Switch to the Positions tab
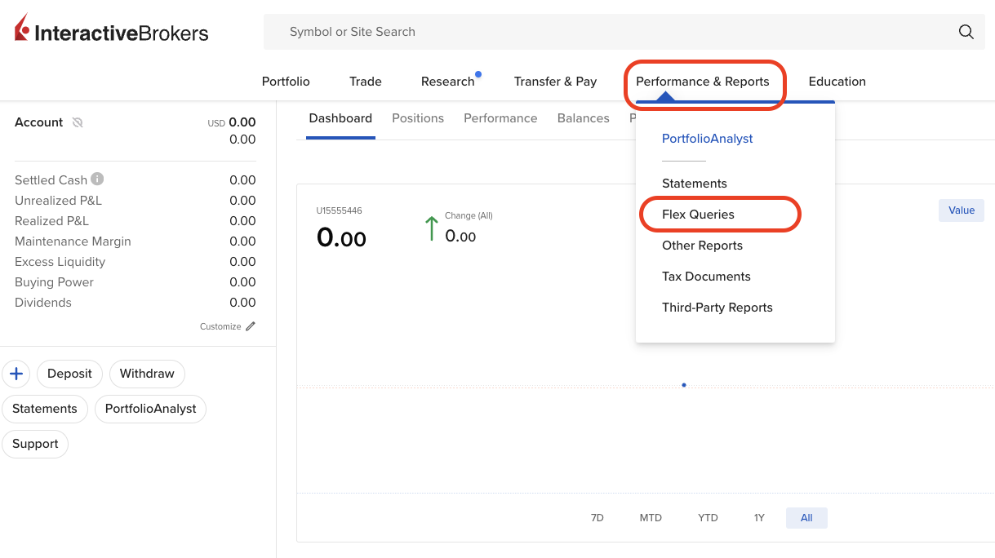 (418, 118)
